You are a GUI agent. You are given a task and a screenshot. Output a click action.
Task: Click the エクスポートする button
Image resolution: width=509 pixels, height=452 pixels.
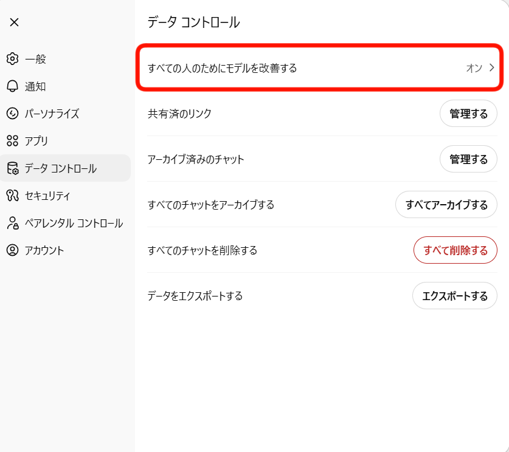454,296
